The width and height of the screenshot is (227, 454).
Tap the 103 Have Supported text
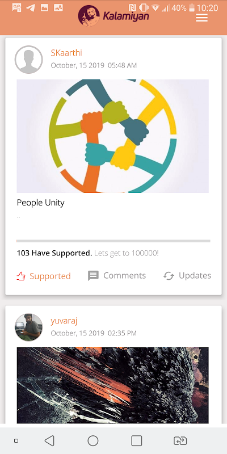(54, 253)
